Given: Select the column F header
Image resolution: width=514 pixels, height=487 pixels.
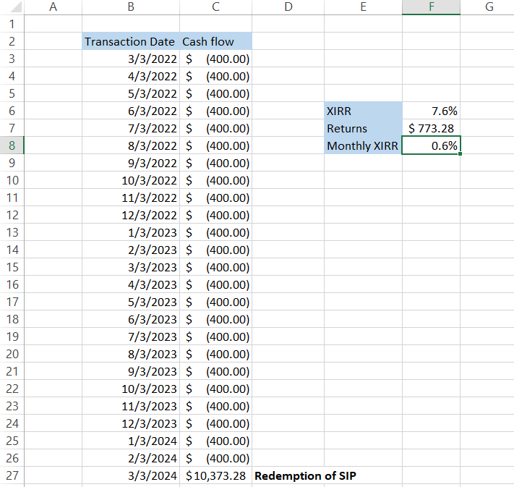Looking at the screenshot, I should [431, 7].
